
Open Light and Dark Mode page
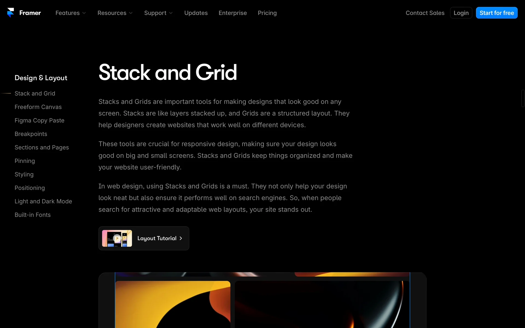click(x=43, y=201)
